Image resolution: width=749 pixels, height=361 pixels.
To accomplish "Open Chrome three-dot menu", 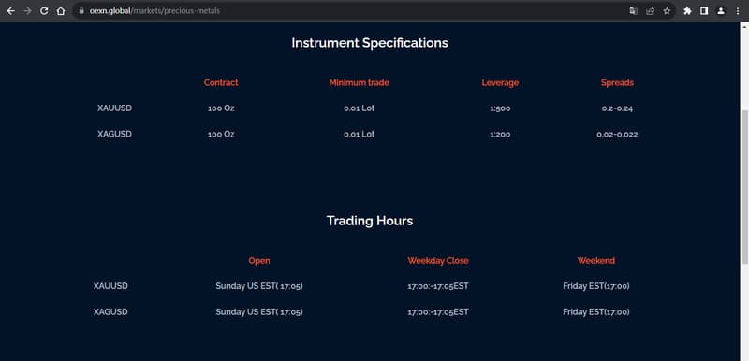I will click(738, 11).
